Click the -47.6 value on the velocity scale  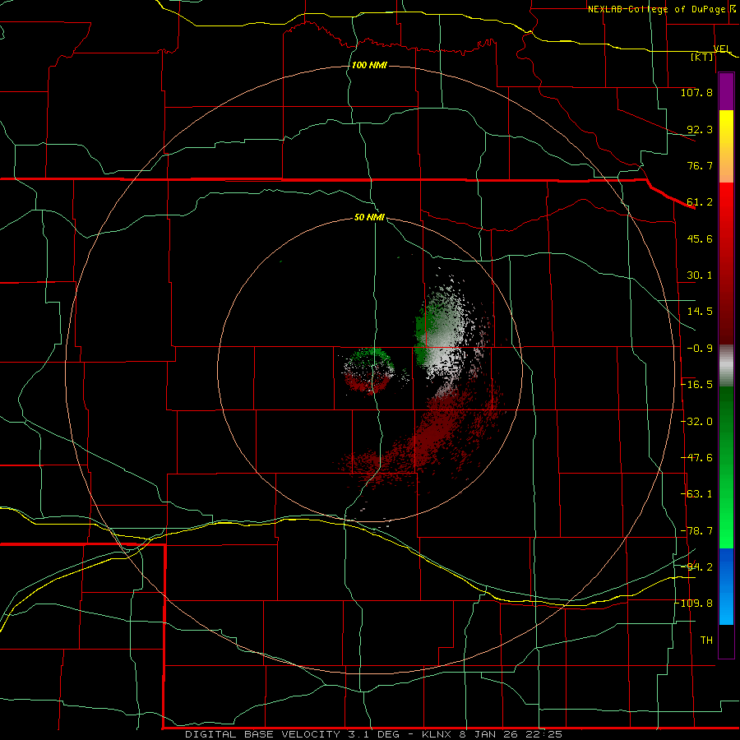click(697, 458)
